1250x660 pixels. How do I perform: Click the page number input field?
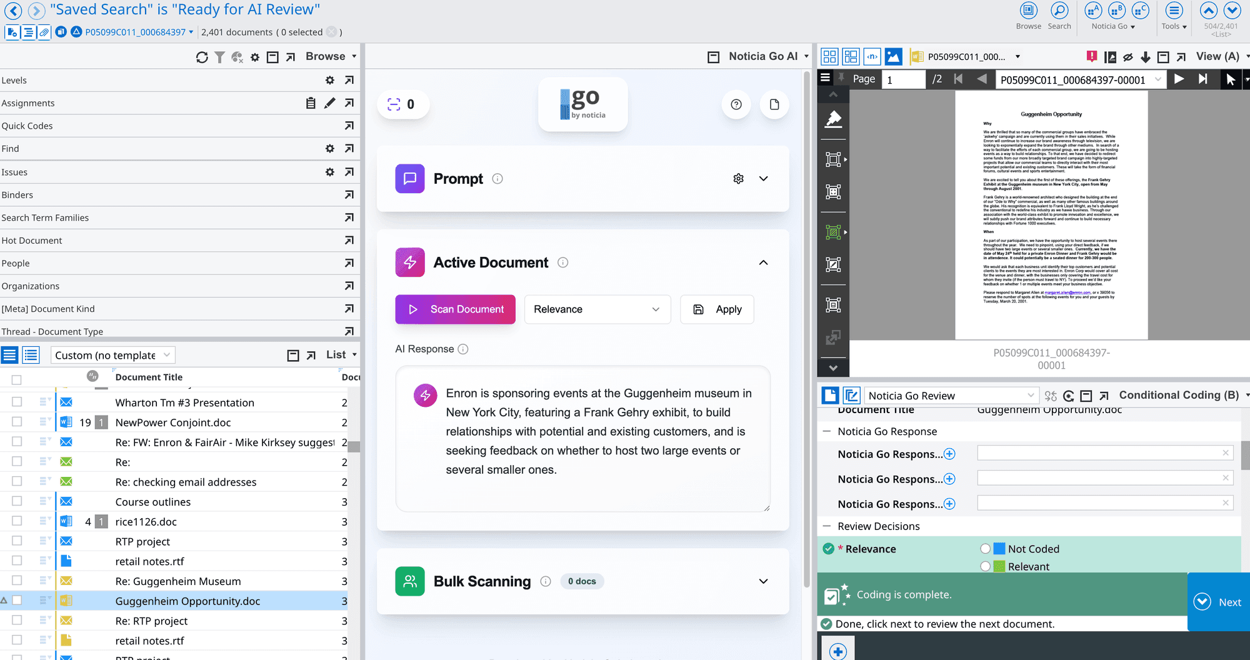(903, 79)
